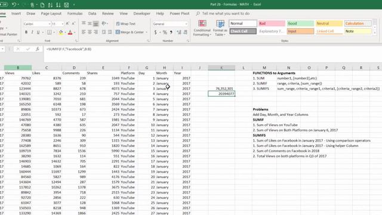
Task: Click the Sort Ascending quick access icon
Action: tap(50, 5)
